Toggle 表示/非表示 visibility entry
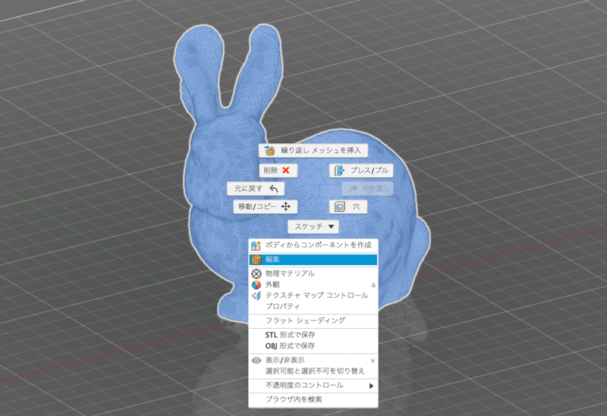Viewport: 607px width, 416px height. [x=313, y=361]
